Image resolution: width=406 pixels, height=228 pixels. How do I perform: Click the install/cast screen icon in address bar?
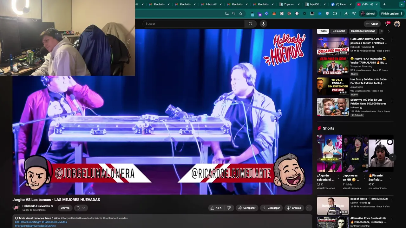coord(227,14)
